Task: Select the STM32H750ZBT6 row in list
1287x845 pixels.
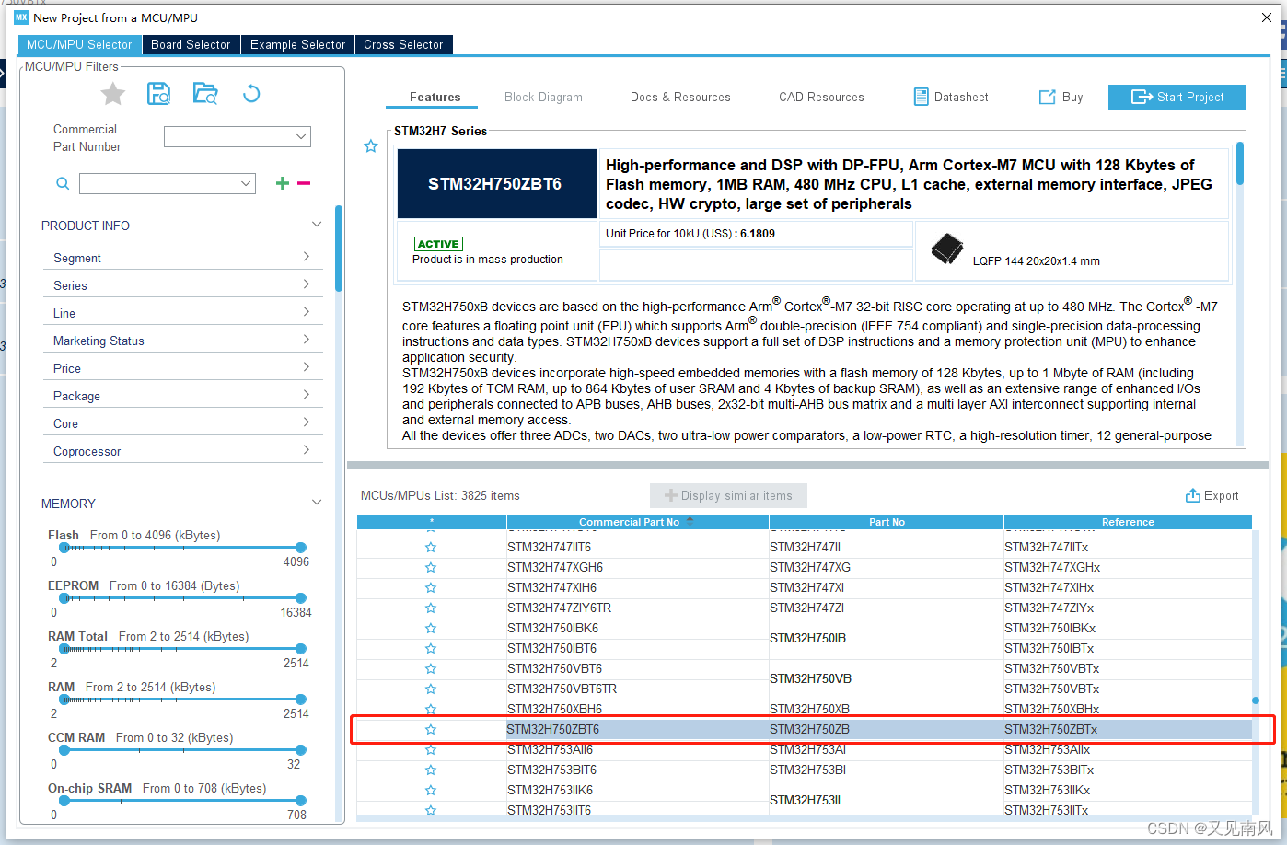Action: pyautogui.click(x=804, y=730)
